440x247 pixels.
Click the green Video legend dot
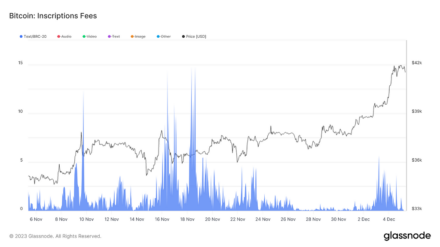(84, 36)
